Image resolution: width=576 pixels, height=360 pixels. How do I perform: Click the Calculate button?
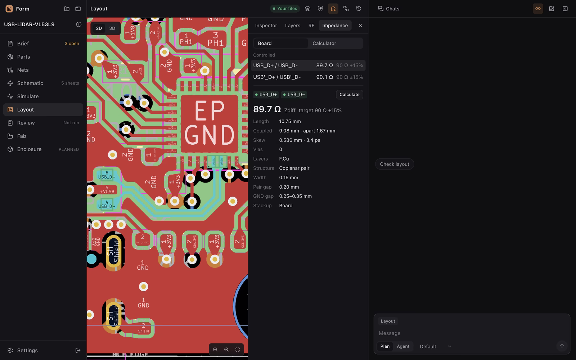[x=350, y=95]
